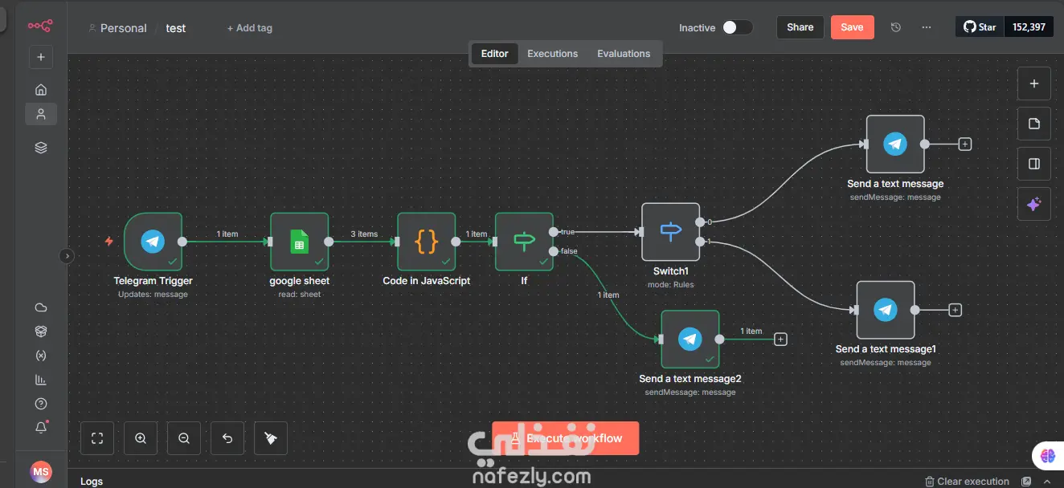
Task: Open the Home overview icon
Action: [41, 90]
